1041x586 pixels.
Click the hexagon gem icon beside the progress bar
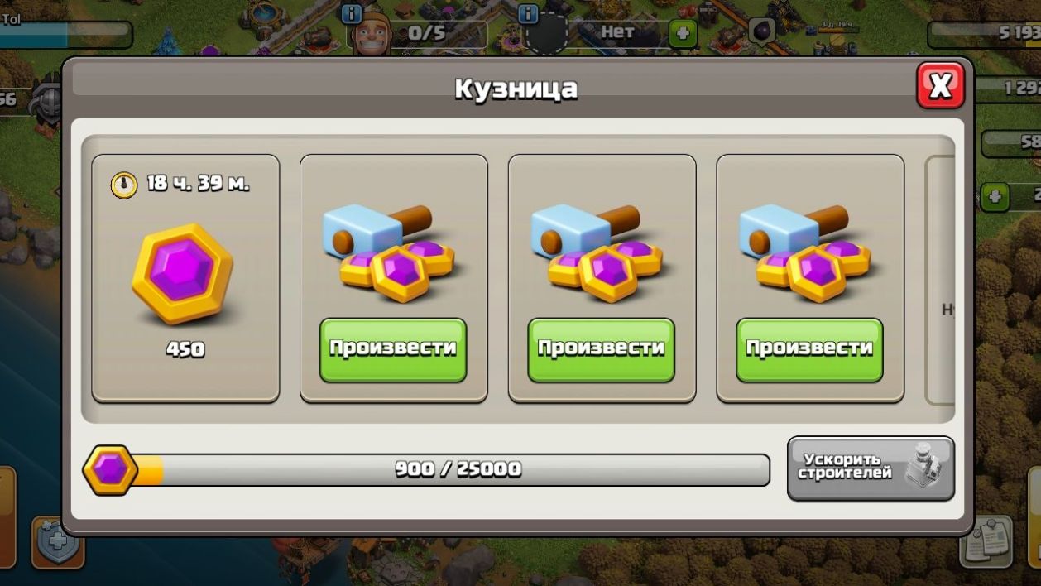[x=111, y=470]
